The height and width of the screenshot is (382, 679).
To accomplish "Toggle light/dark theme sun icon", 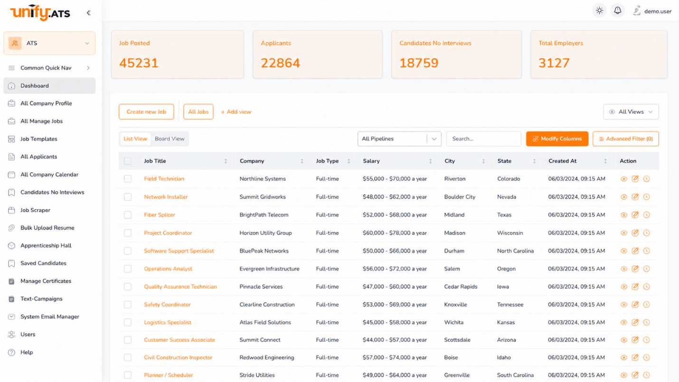I will [600, 10].
